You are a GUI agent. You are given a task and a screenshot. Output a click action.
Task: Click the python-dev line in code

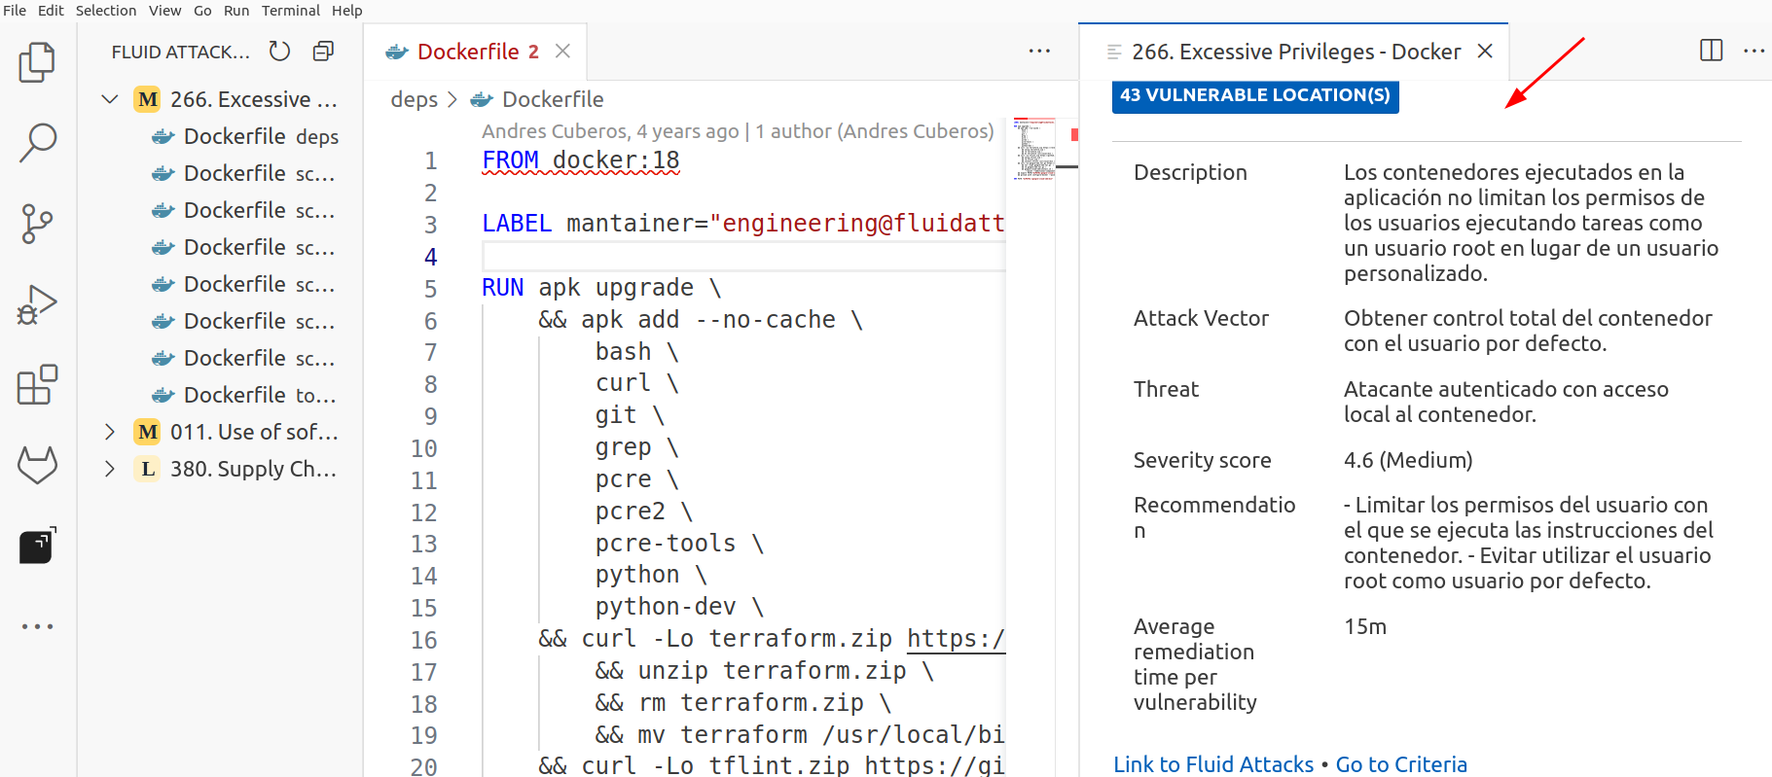(679, 607)
